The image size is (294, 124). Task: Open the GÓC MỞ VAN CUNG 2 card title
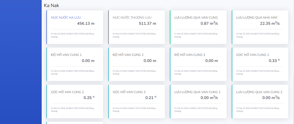[x=67, y=92]
